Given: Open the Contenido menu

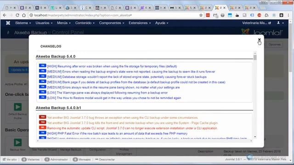Looking at the screenshot, I should coord(85,23).
